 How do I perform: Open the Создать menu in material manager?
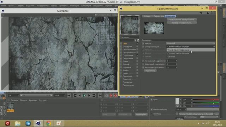click(14, 100)
